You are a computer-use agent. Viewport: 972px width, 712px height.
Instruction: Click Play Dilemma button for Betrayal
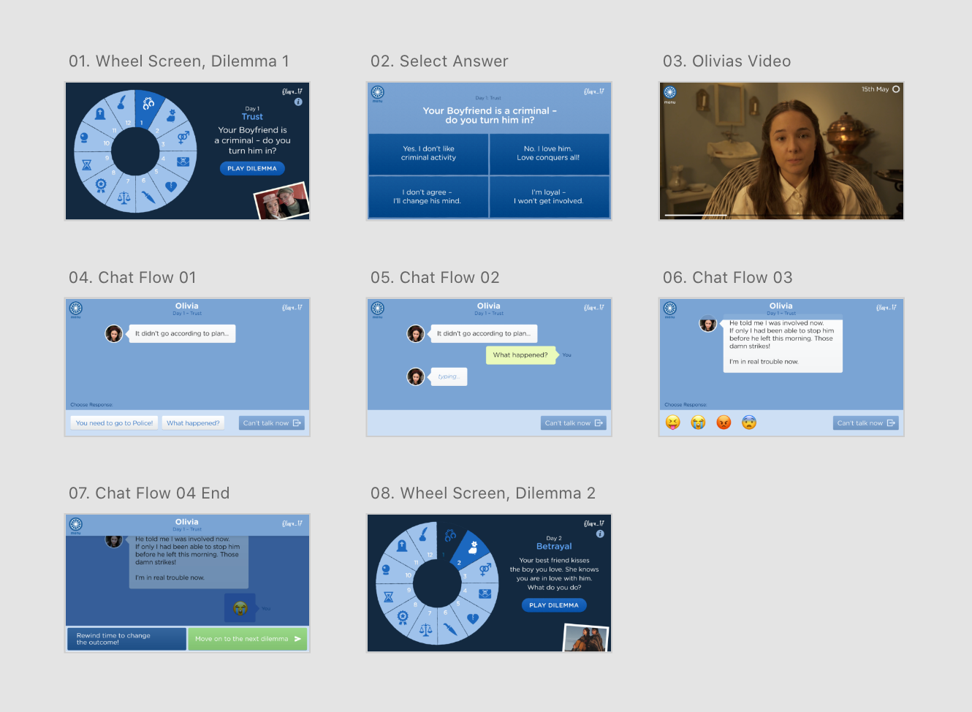click(554, 605)
